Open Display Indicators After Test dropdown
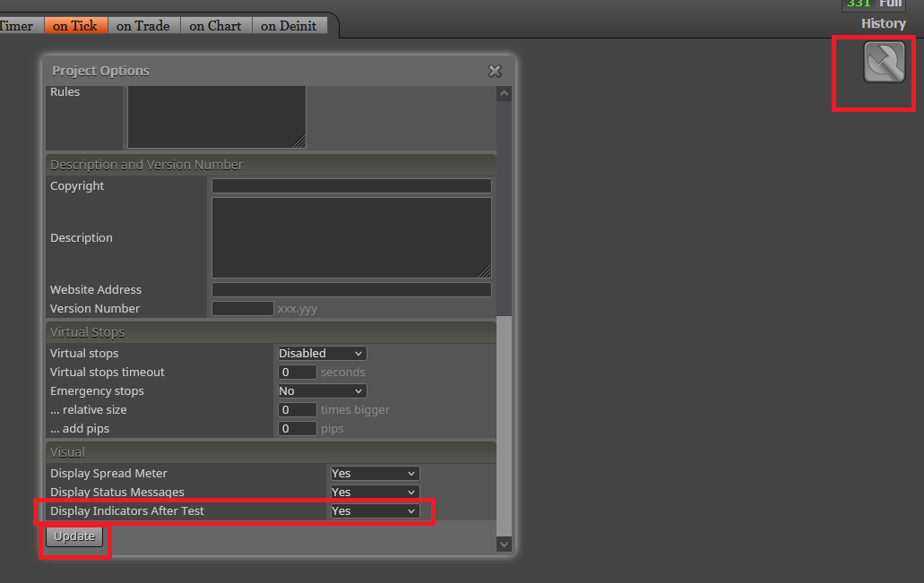The width and height of the screenshot is (924, 583). [x=375, y=511]
